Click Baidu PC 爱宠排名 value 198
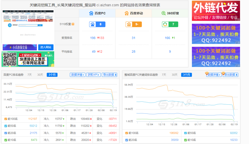The width and height of the screenshot is (249, 144). (x=93, y=38)
